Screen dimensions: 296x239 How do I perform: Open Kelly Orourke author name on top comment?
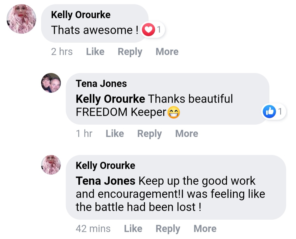click(x=81, y=15)
